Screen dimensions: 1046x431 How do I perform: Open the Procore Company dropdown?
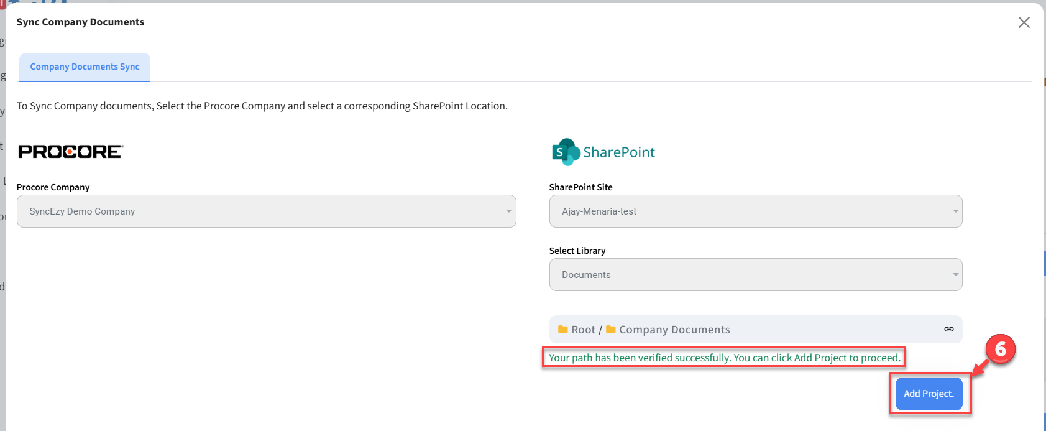coord(266,211)
